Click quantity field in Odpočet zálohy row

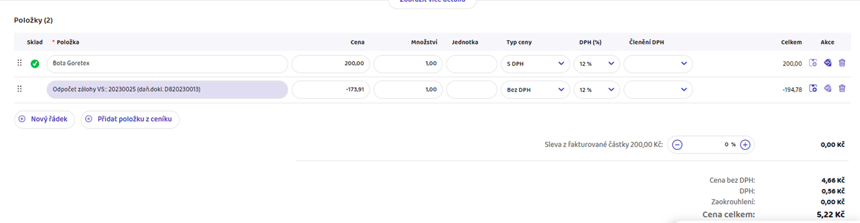click(x=408, y=90)
